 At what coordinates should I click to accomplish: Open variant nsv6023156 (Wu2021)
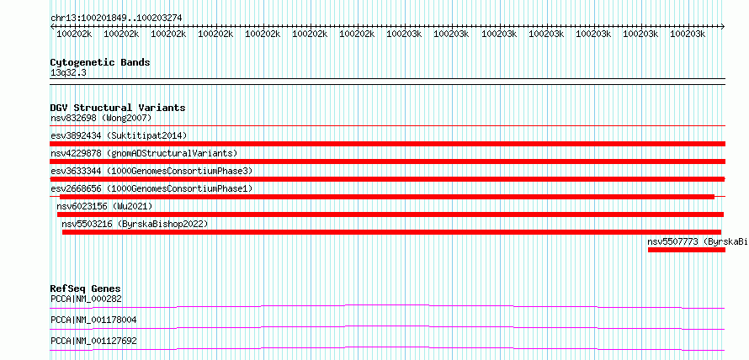coord(104,206)
